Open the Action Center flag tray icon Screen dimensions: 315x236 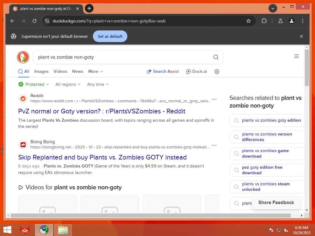click(x=271, y=230)
